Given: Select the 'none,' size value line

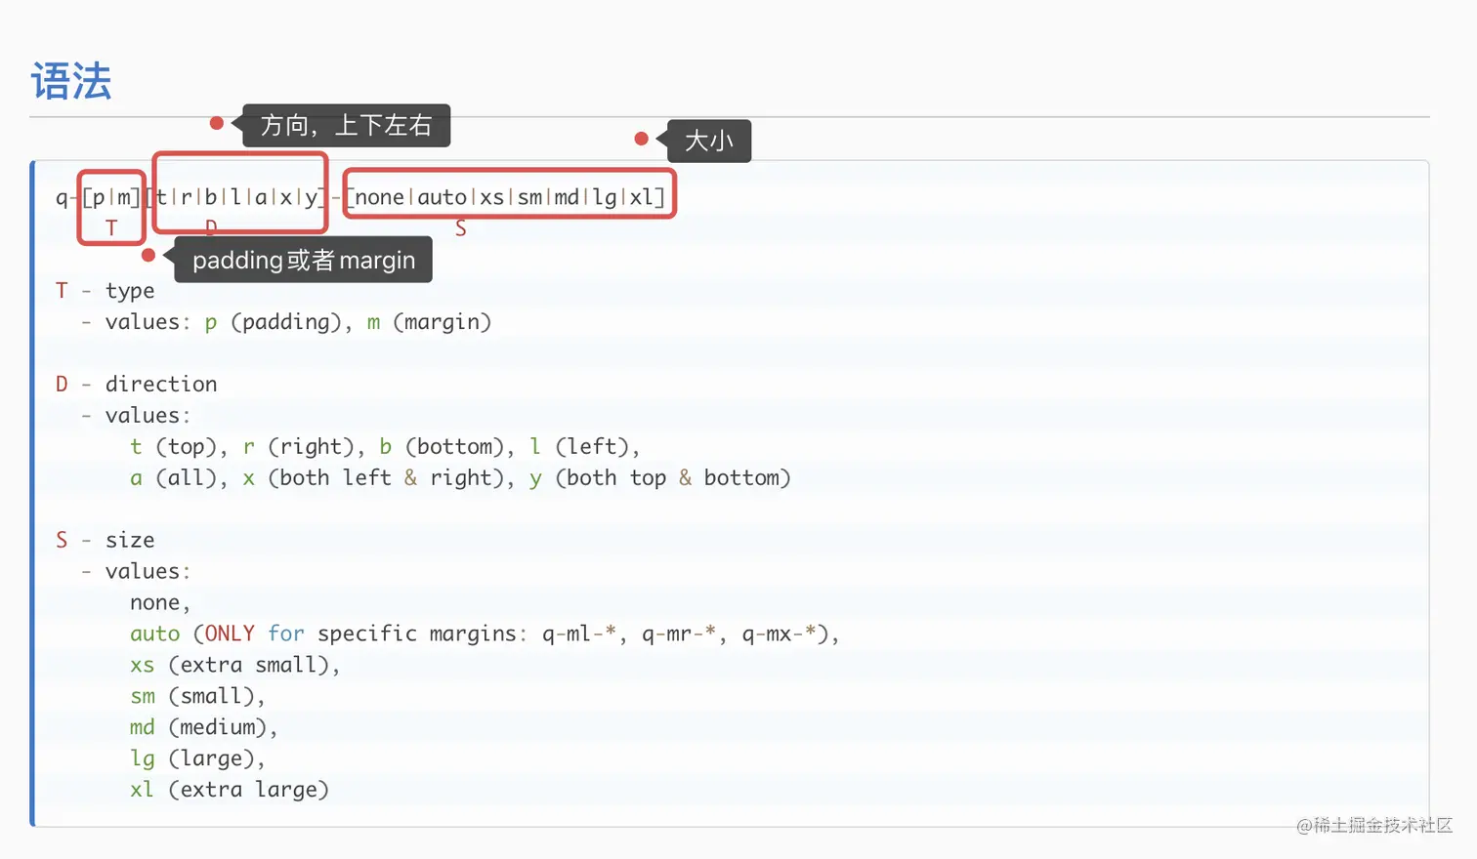Looking at the screenshot, I should pos(160,603).
